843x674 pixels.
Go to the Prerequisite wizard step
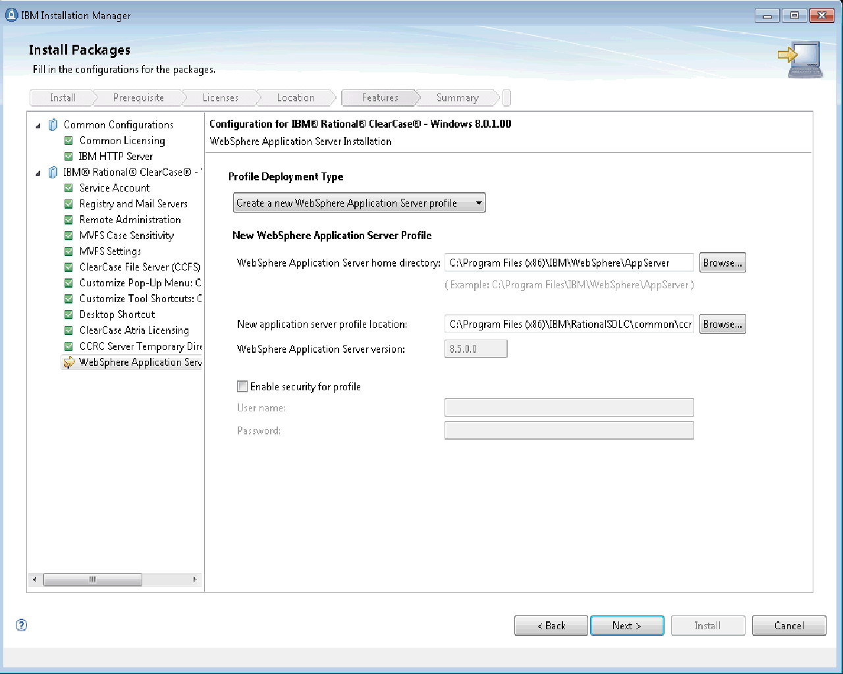138,97
